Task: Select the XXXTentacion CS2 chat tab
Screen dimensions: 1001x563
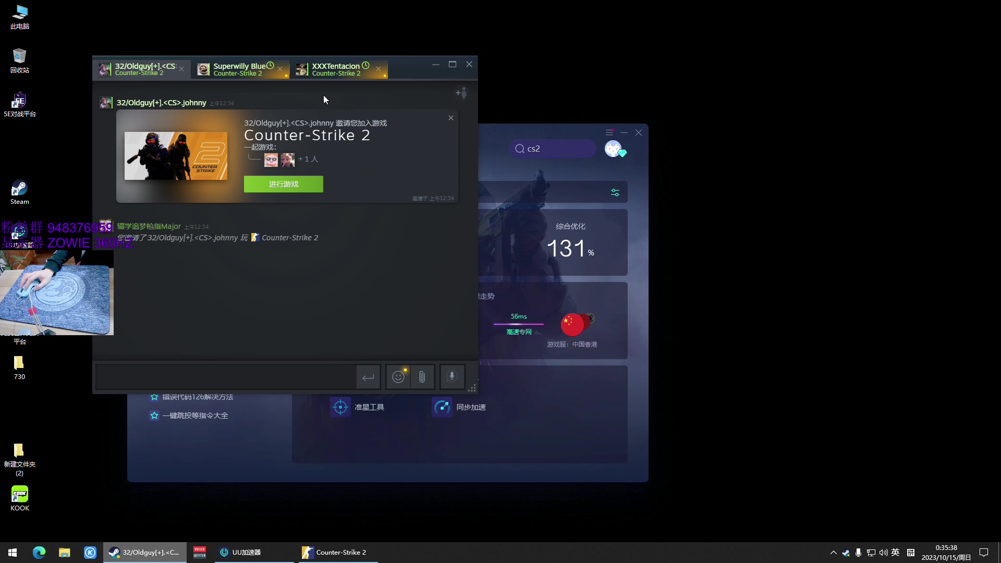Action: tap(336, 69)
